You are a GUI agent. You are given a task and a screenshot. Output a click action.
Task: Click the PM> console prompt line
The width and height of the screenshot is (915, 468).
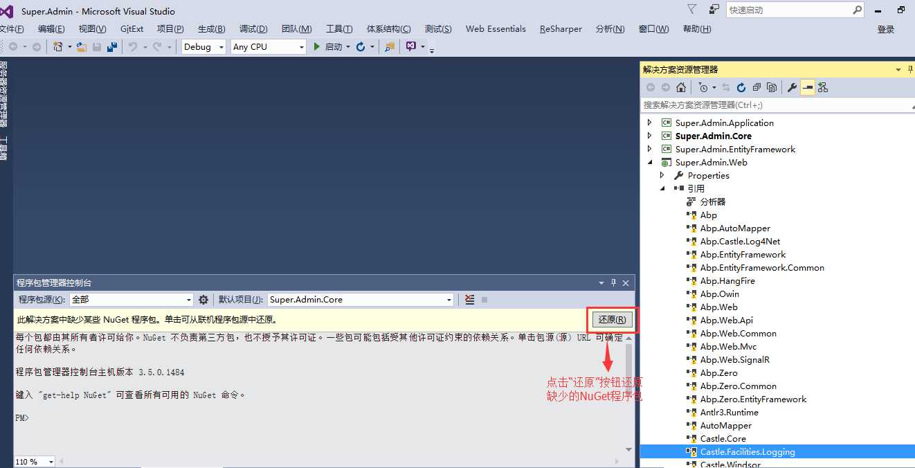click(23, 418)
